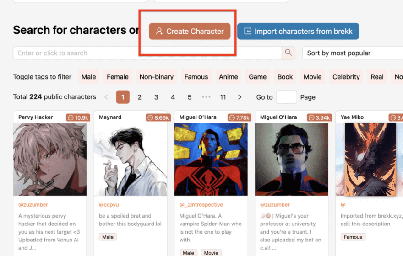Open Maynard character image
Screen dimensions: 403x256
pyautogui.click(x=131, y=159)
